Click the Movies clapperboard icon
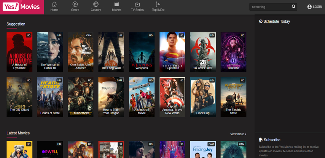The image size is (325, 158). (117, 4)
